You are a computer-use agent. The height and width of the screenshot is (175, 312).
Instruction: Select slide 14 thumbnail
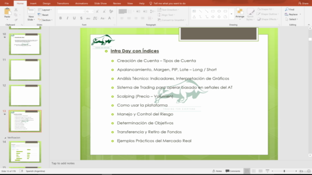tap(25, 152)
